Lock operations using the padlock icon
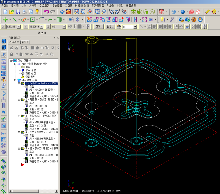220x194 pixels. tap(12, 54)
